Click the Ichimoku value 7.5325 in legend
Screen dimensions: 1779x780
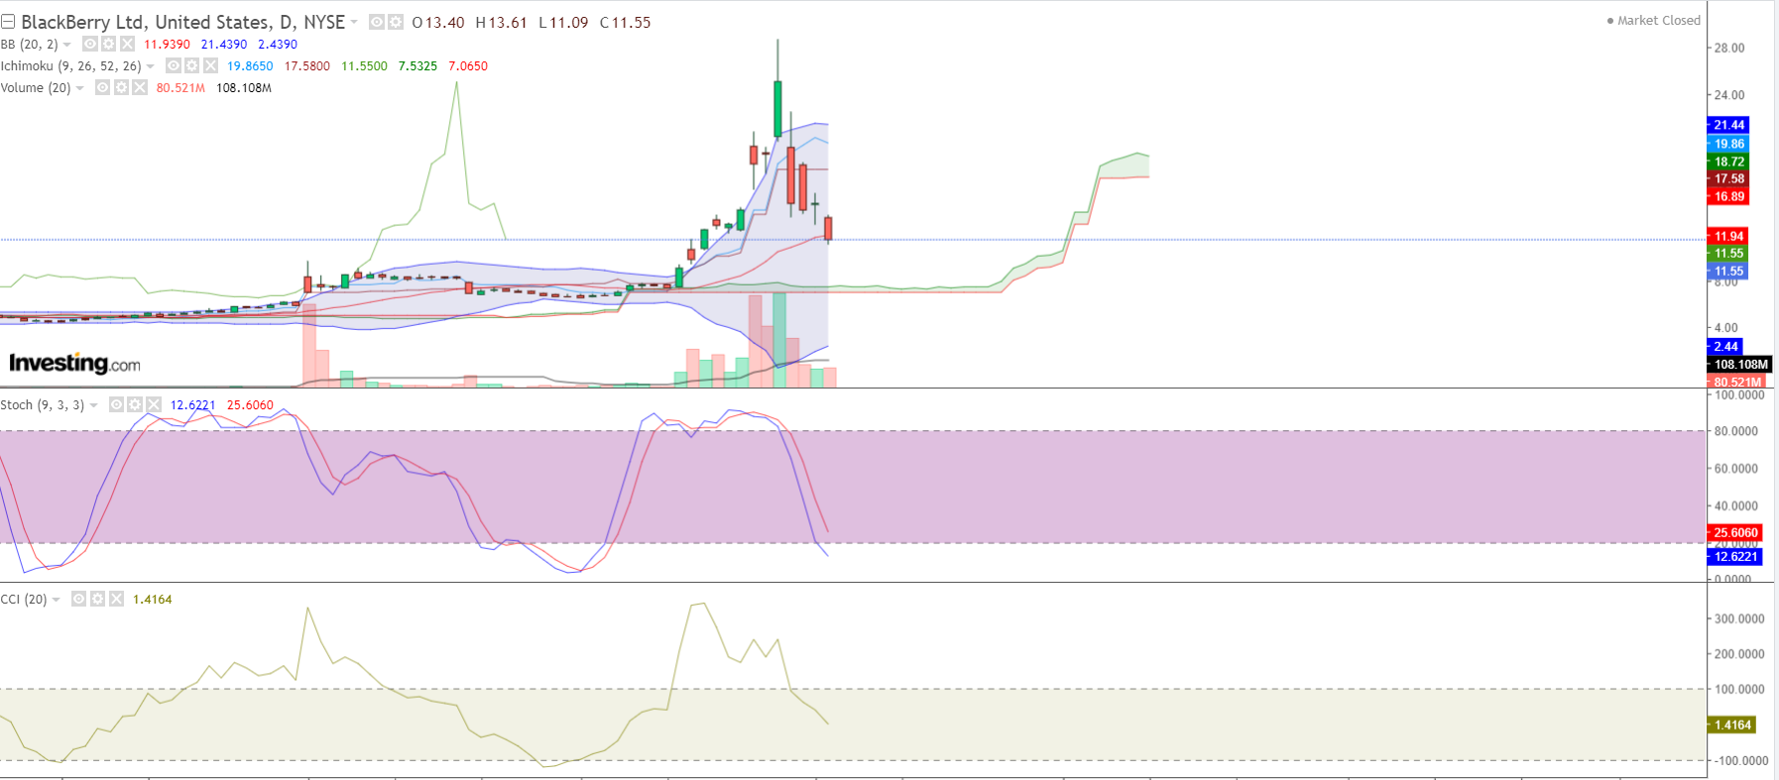(417, 66)
